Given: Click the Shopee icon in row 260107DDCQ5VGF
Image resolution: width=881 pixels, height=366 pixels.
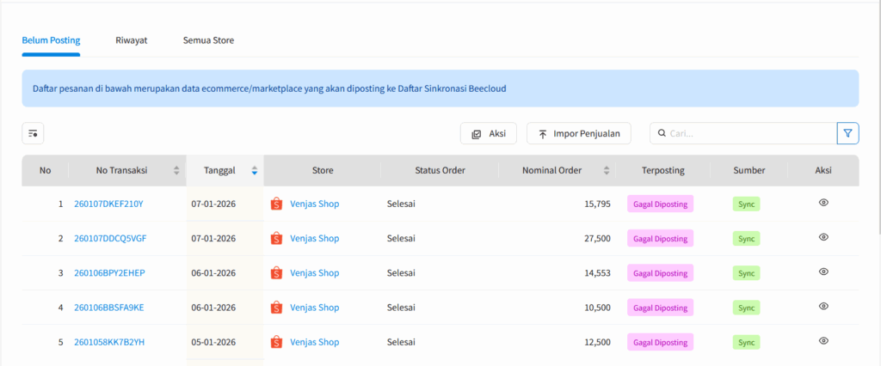Looking at the screenshot, I should (x=276, y=239).
